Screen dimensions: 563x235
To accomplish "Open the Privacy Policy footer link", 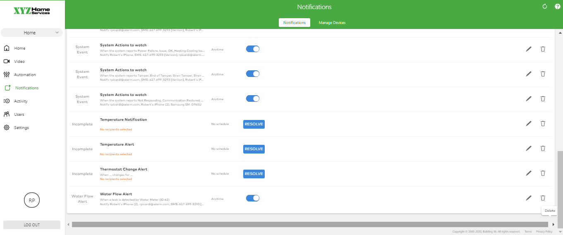I will coord(544,232).
